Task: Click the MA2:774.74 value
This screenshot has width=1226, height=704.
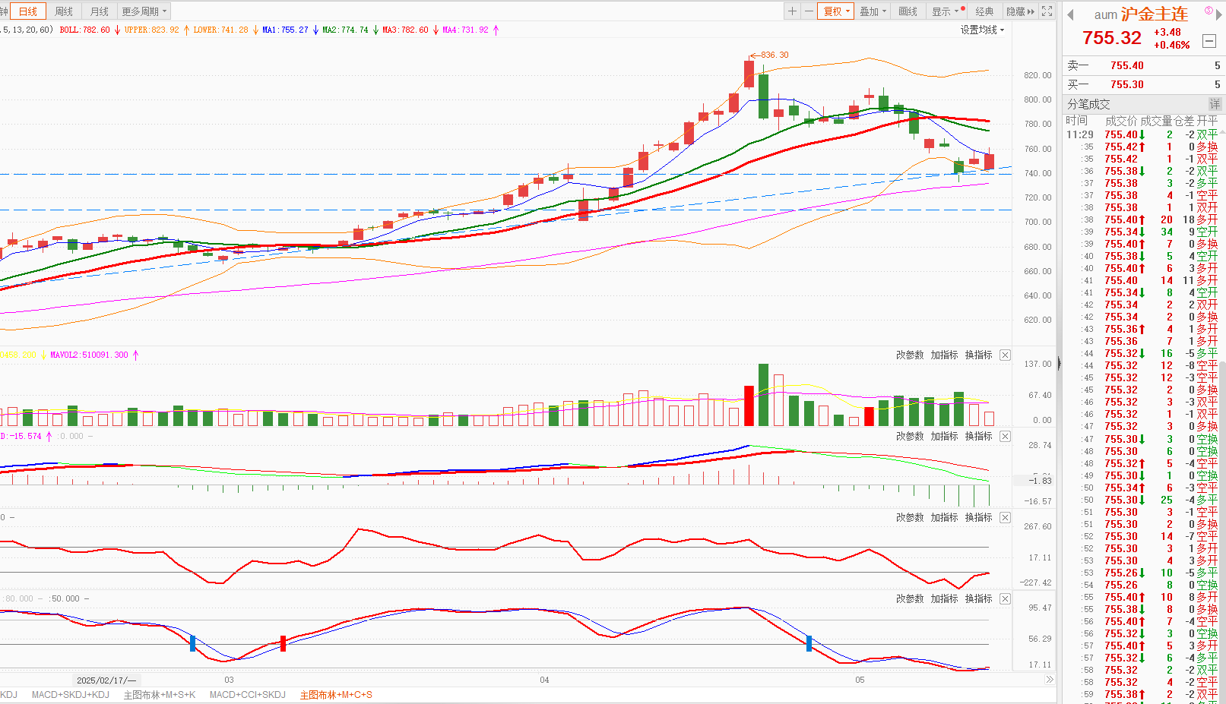Action: 345,30
